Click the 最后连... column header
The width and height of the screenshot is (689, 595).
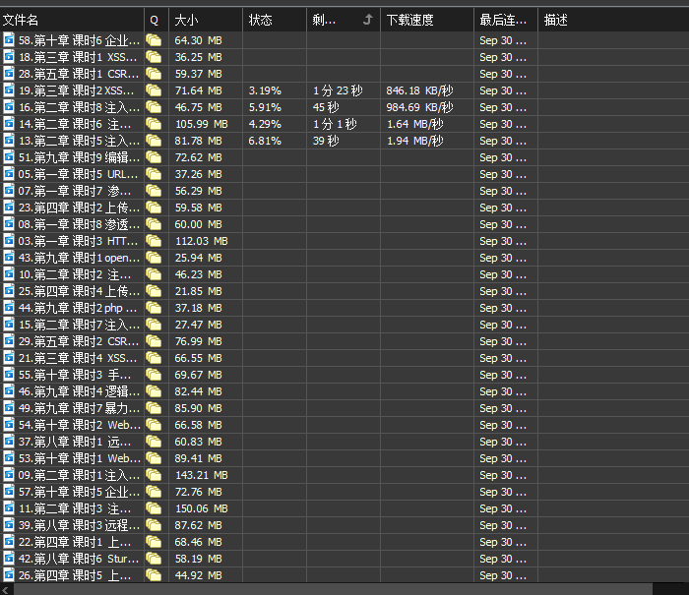click(x=506, y=20)
